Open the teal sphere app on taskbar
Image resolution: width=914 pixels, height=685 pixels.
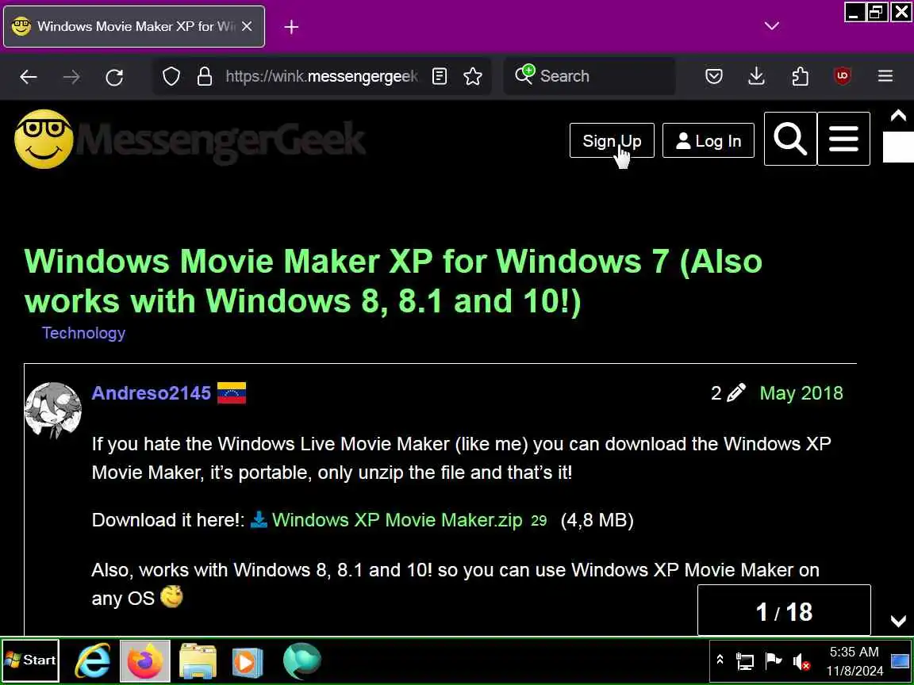[x=302, y=660]
